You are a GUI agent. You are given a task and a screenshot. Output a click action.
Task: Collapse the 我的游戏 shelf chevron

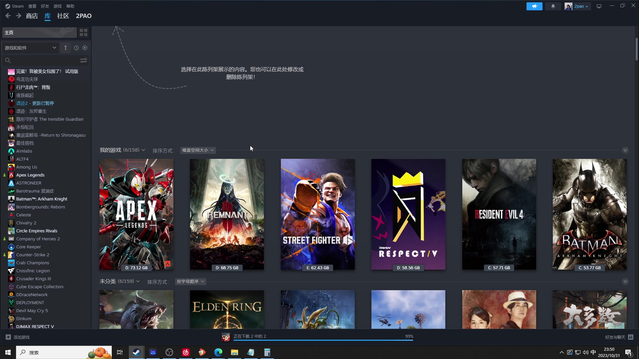(x=625, y=150)
